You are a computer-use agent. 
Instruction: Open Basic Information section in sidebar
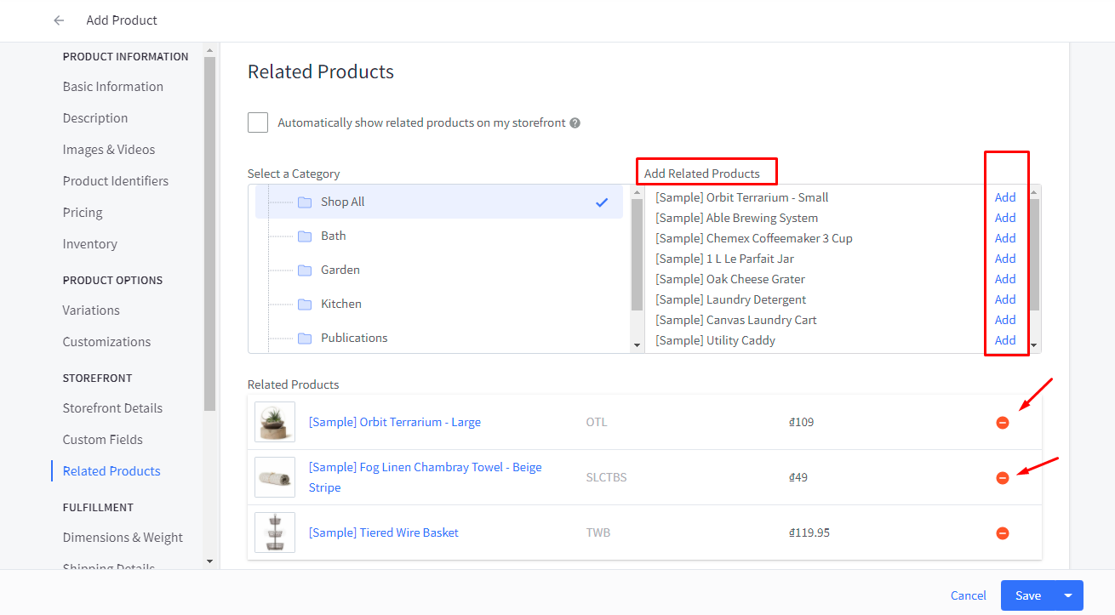pos(112,87)
